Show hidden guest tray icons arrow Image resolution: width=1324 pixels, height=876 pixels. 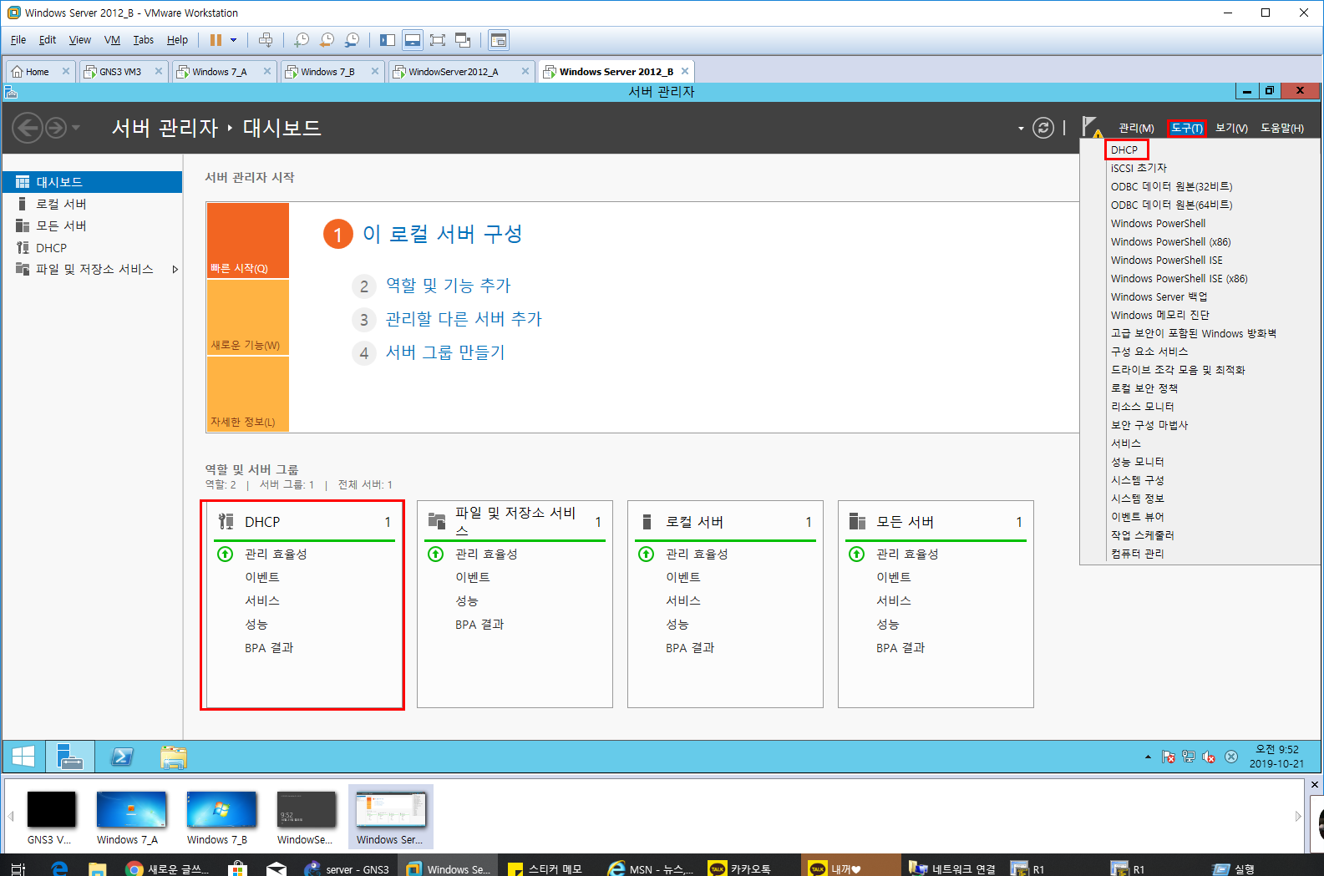[1148, 757]
